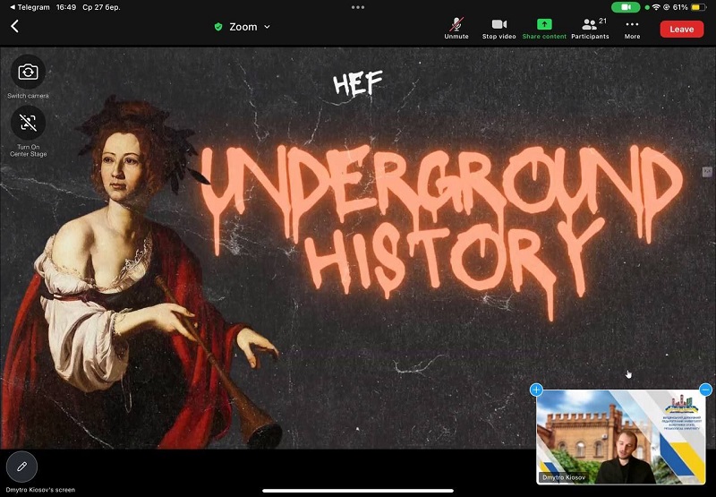This screenshot has width=716, height=497.
Task: Switch camera using the camera icon
Action: coord(28,73)
